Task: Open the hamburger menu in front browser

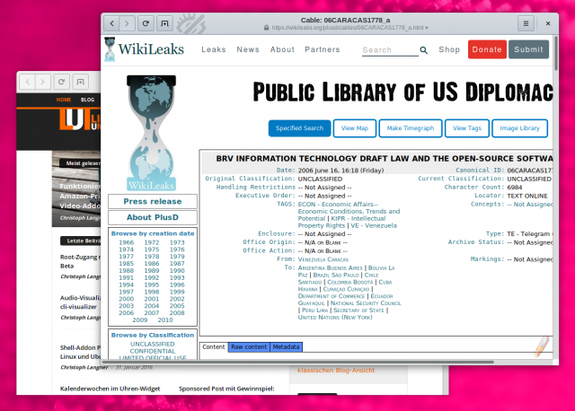Action: coord(526,23)
